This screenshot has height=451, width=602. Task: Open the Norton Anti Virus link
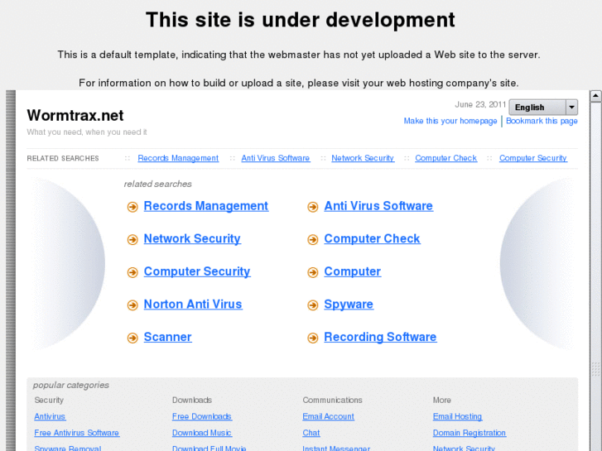tap(193, 304)
